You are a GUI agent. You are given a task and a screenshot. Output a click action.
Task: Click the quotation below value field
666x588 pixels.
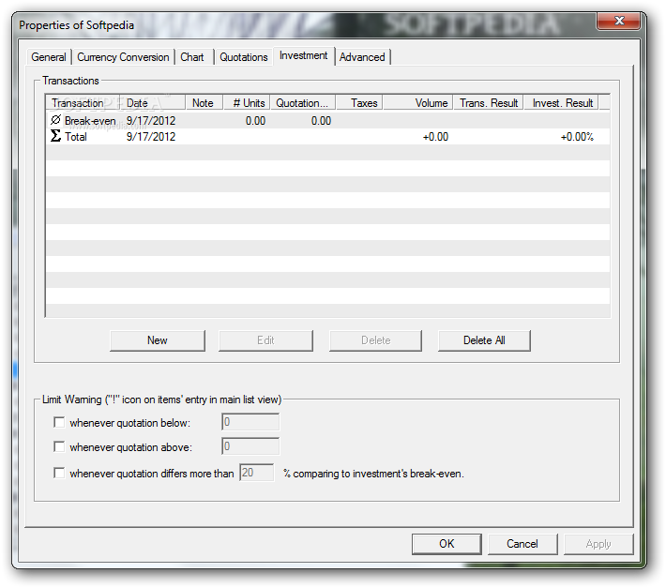point(250,423)
